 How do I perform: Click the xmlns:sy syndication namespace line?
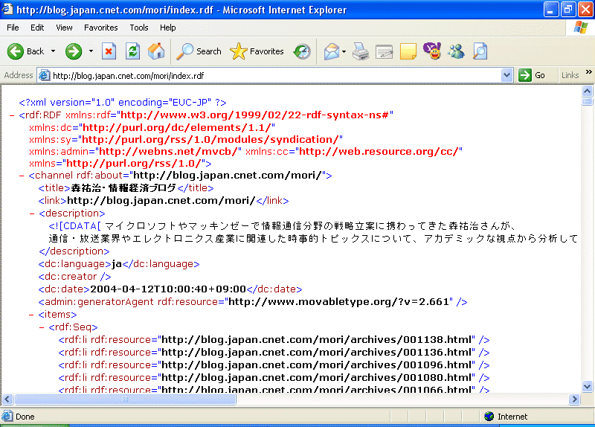coord(185,140)
